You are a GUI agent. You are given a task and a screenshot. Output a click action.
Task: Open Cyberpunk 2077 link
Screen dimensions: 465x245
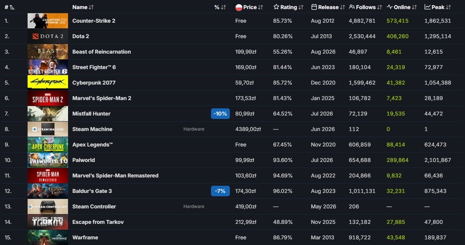click(x=94, y=83)
